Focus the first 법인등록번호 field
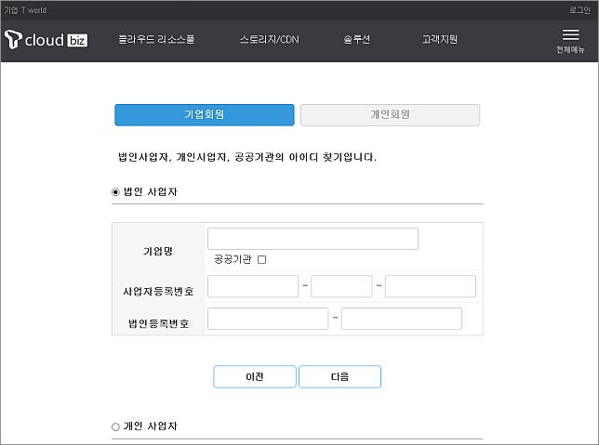 click(x=268, y=319)
